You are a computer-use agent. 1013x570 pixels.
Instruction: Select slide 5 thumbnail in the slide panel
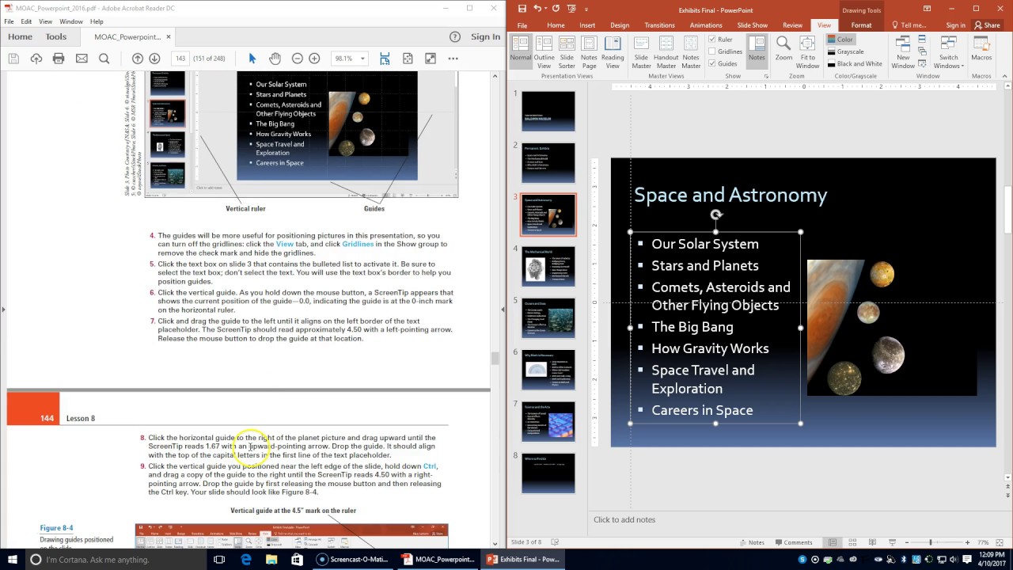548,317
